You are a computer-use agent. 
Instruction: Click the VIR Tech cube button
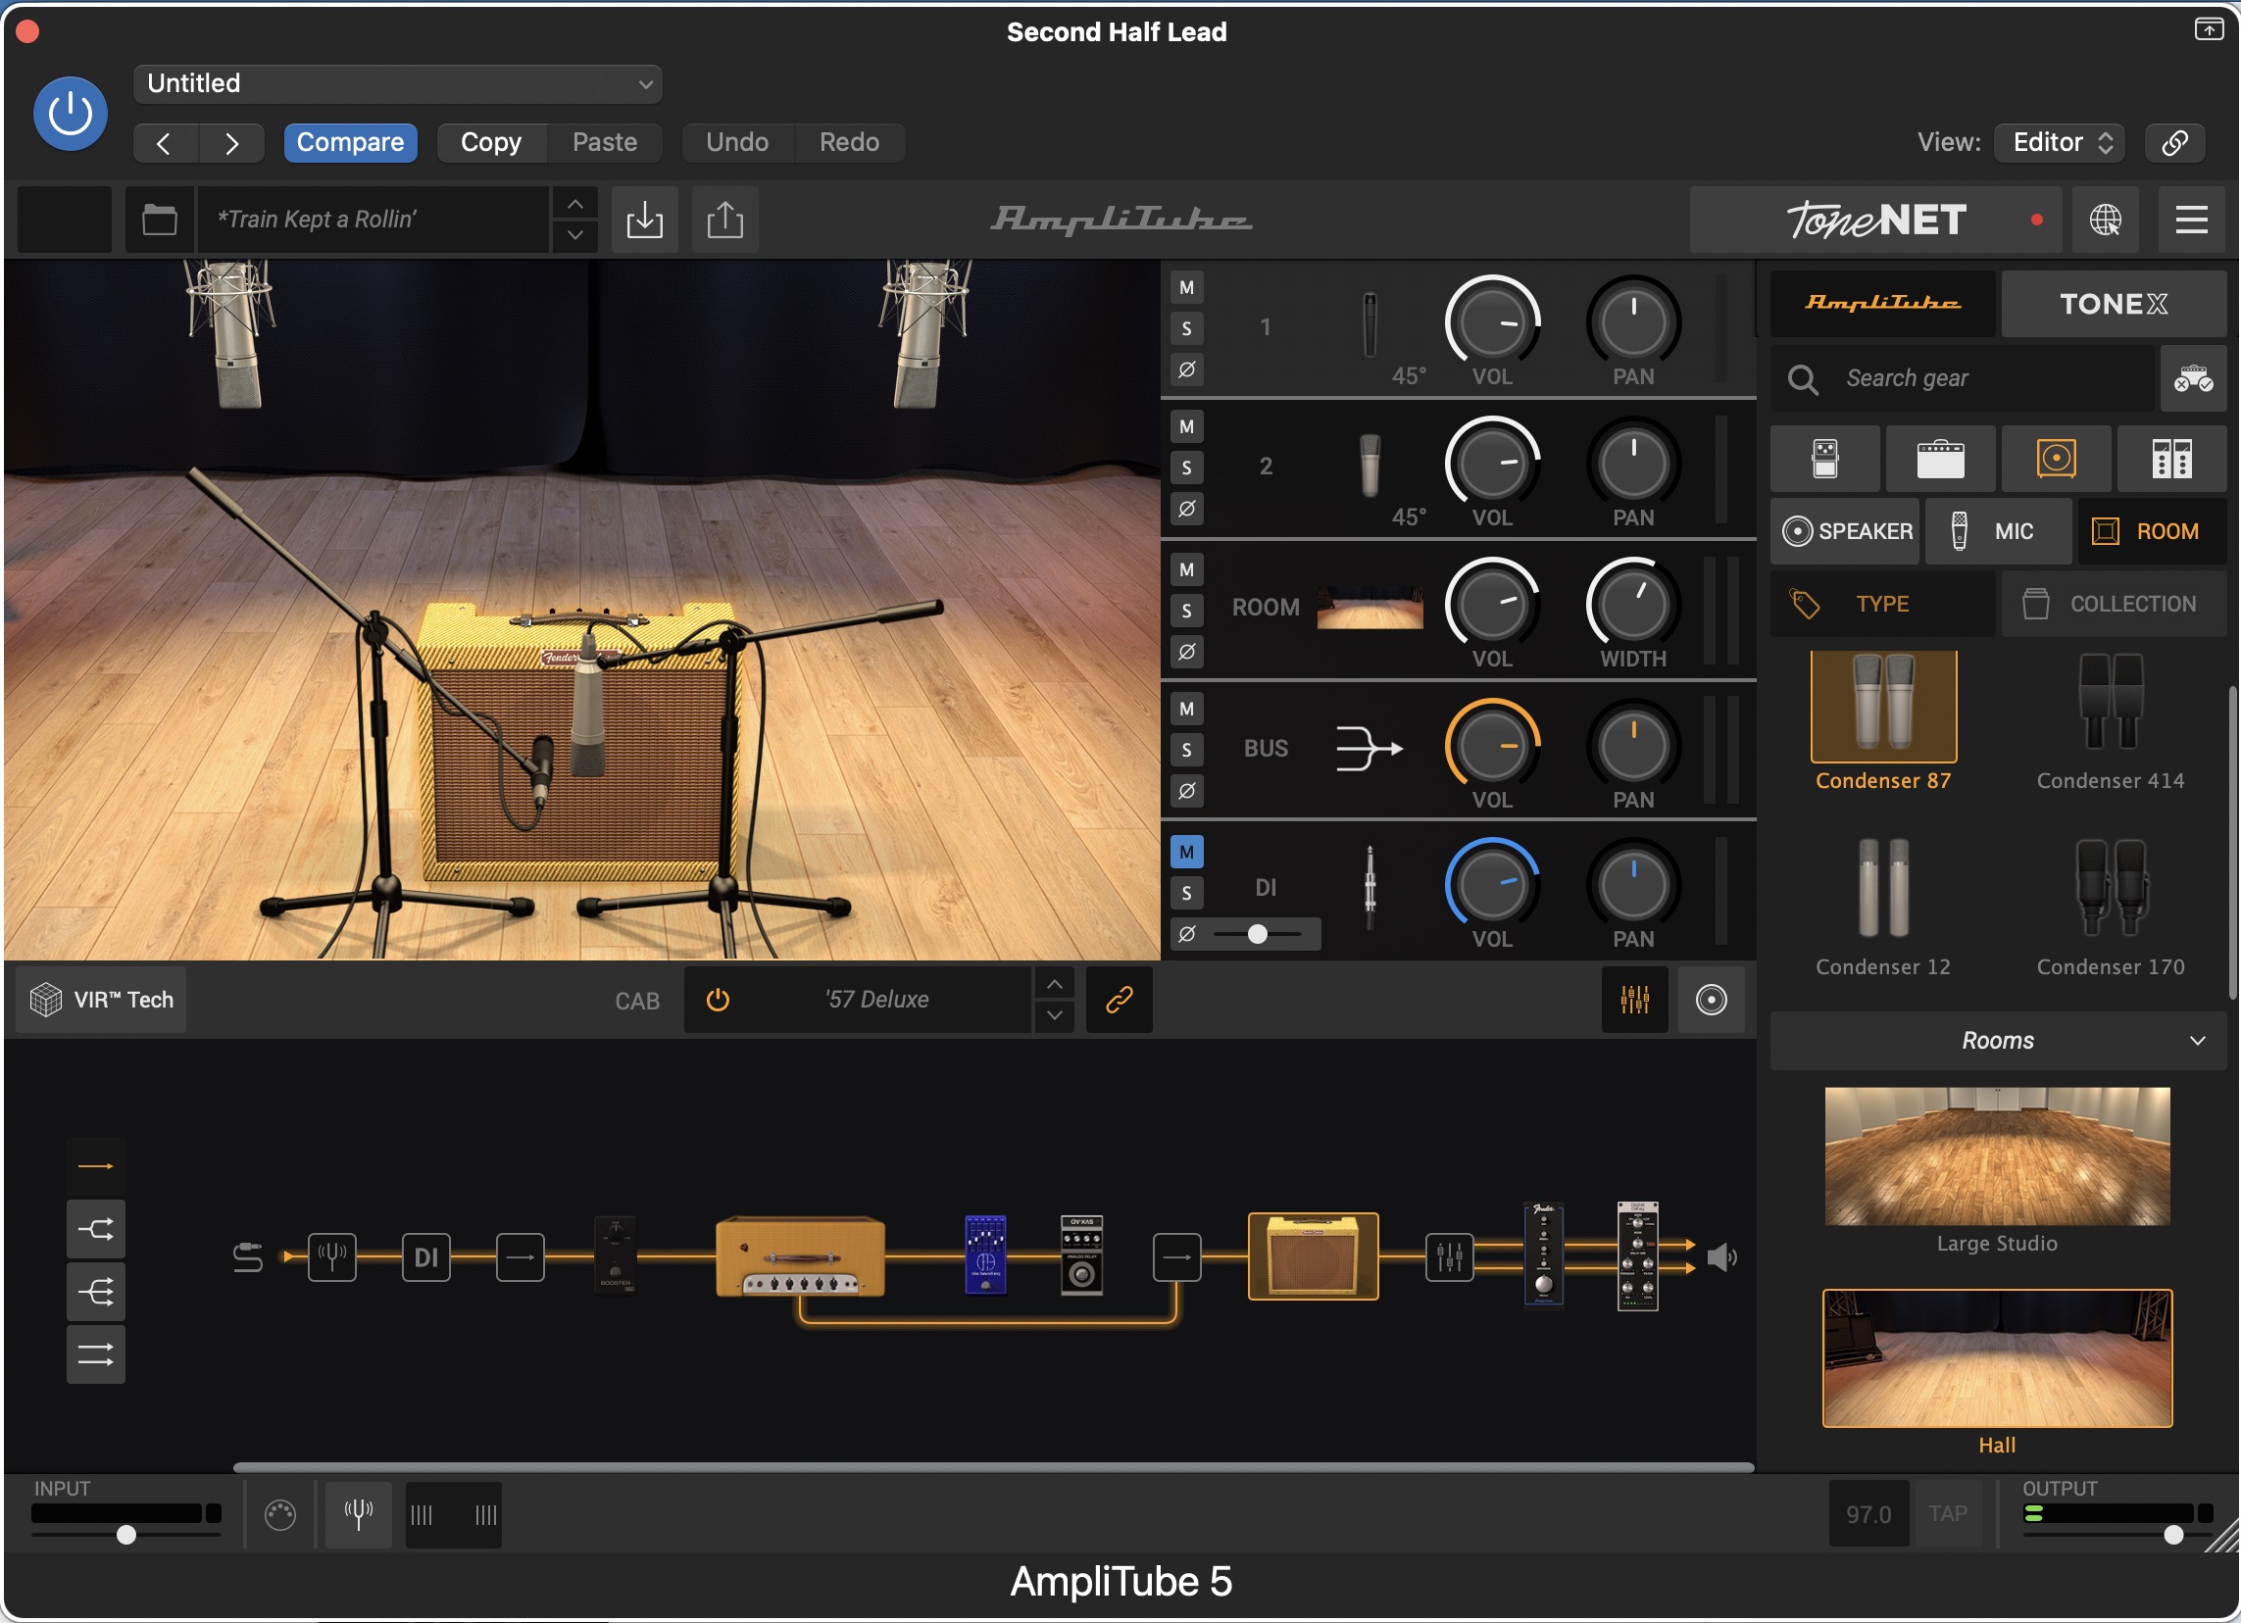[101, 999]
